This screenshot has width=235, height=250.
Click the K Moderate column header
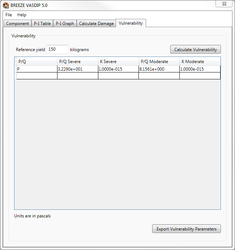coord(200,62)
